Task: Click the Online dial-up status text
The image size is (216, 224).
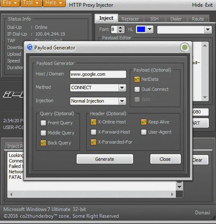Action: coord(41,27)
